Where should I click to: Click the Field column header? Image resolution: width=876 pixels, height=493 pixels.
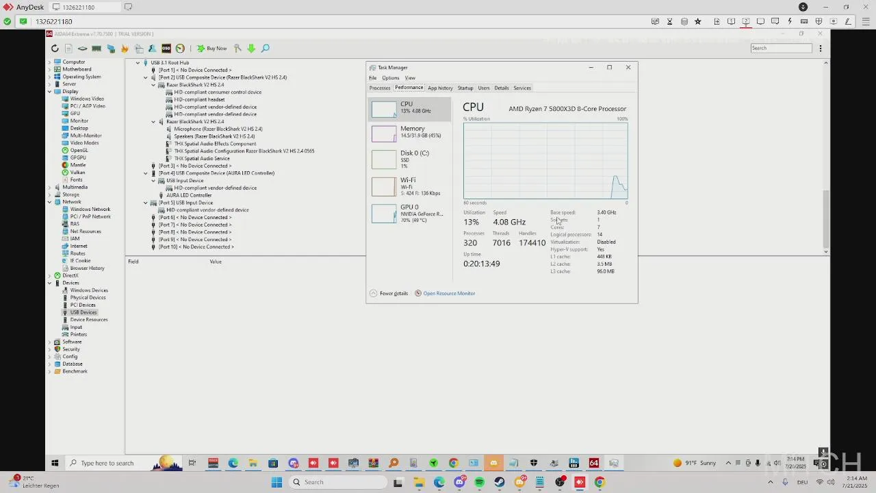[133, 262]
